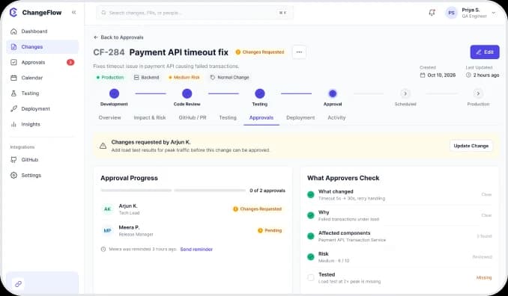Click the Dashboard home icon

tap(13, 31)
